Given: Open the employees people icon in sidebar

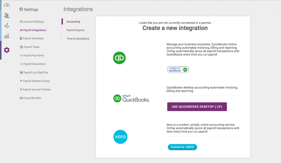Looking at the screenshot, I should click(7, 15).
